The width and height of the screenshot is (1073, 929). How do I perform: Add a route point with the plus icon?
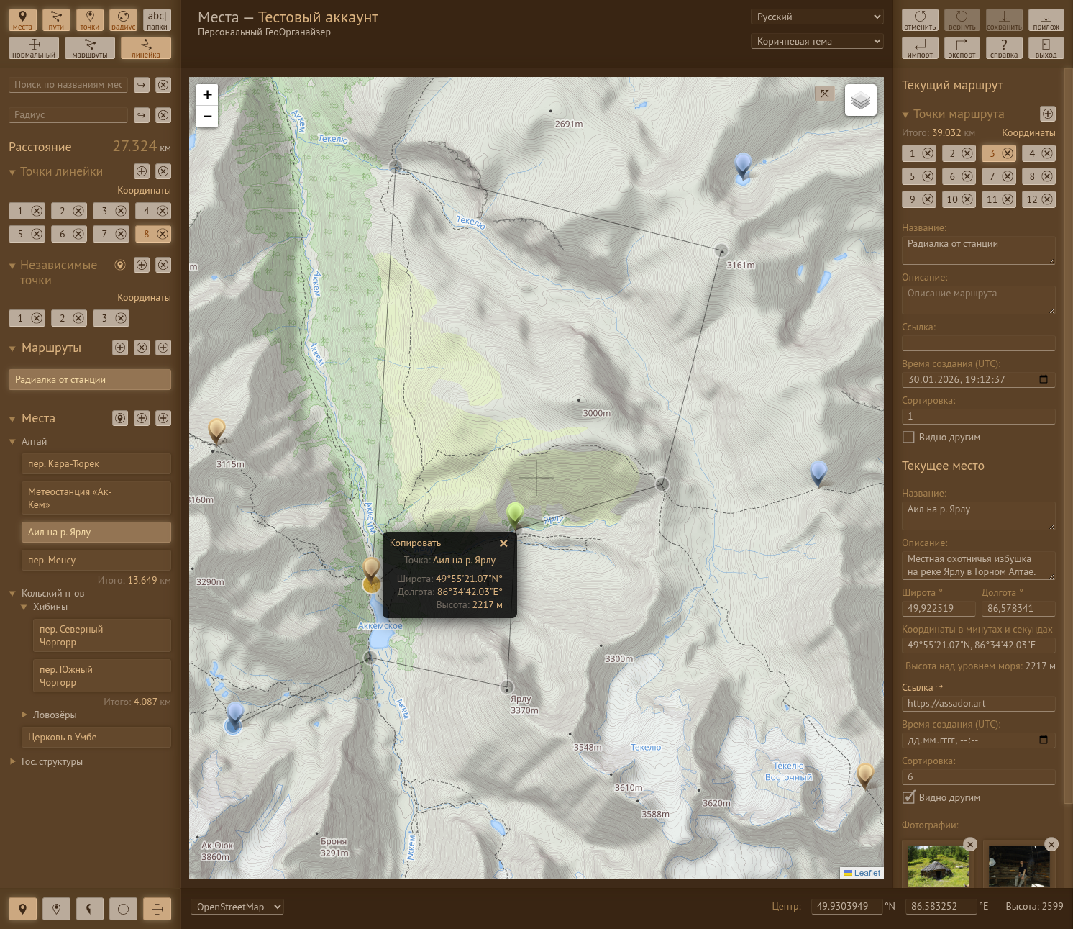click(x=1048, y=114)
